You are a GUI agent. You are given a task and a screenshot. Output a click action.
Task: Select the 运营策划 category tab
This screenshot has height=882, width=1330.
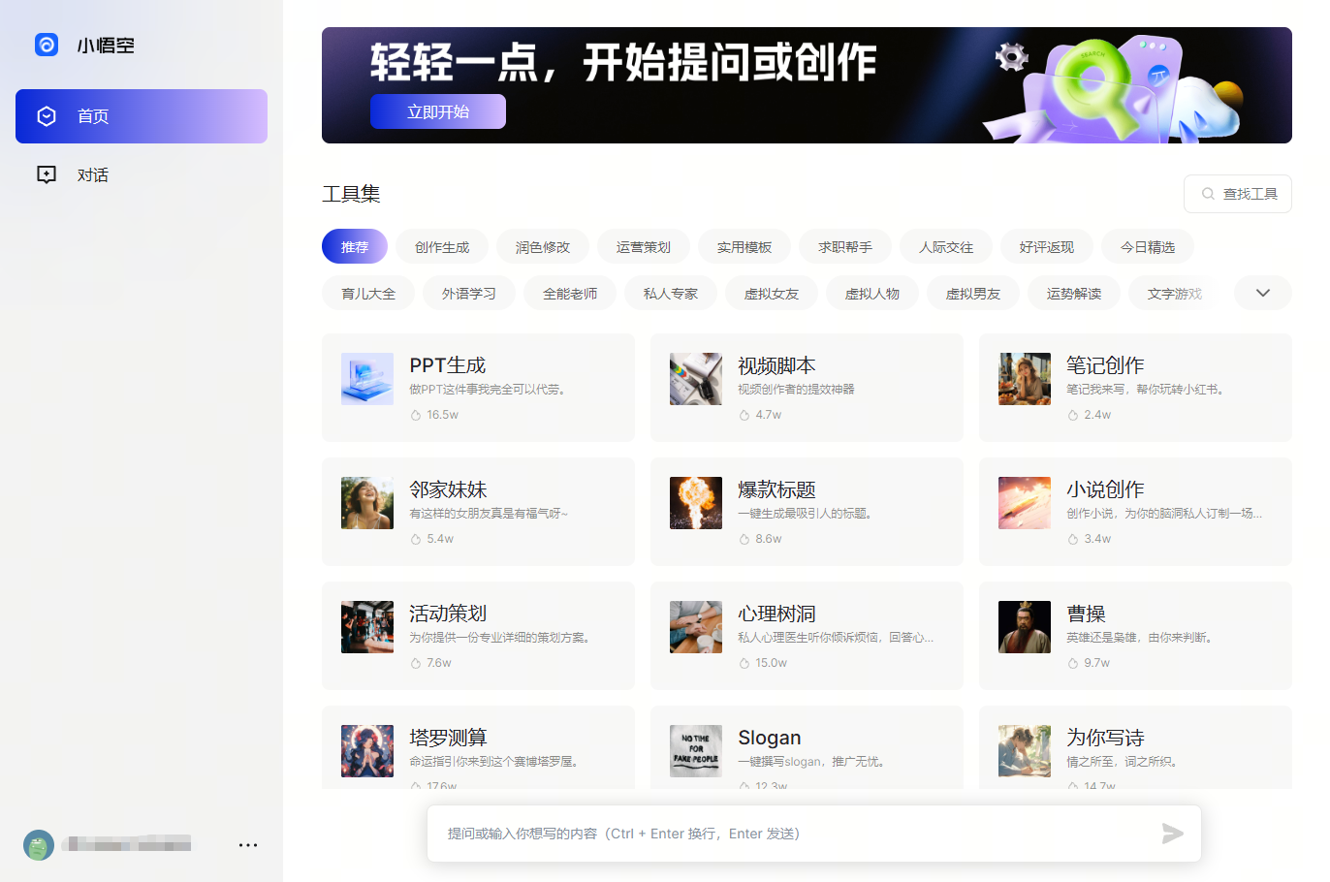tap(644, 247)
